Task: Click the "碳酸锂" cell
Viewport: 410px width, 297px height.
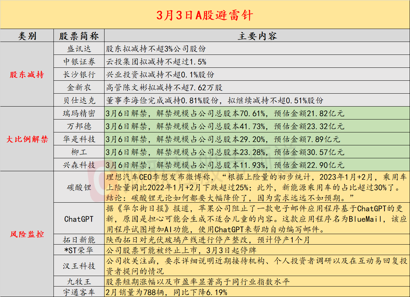Action: [79, 187]
